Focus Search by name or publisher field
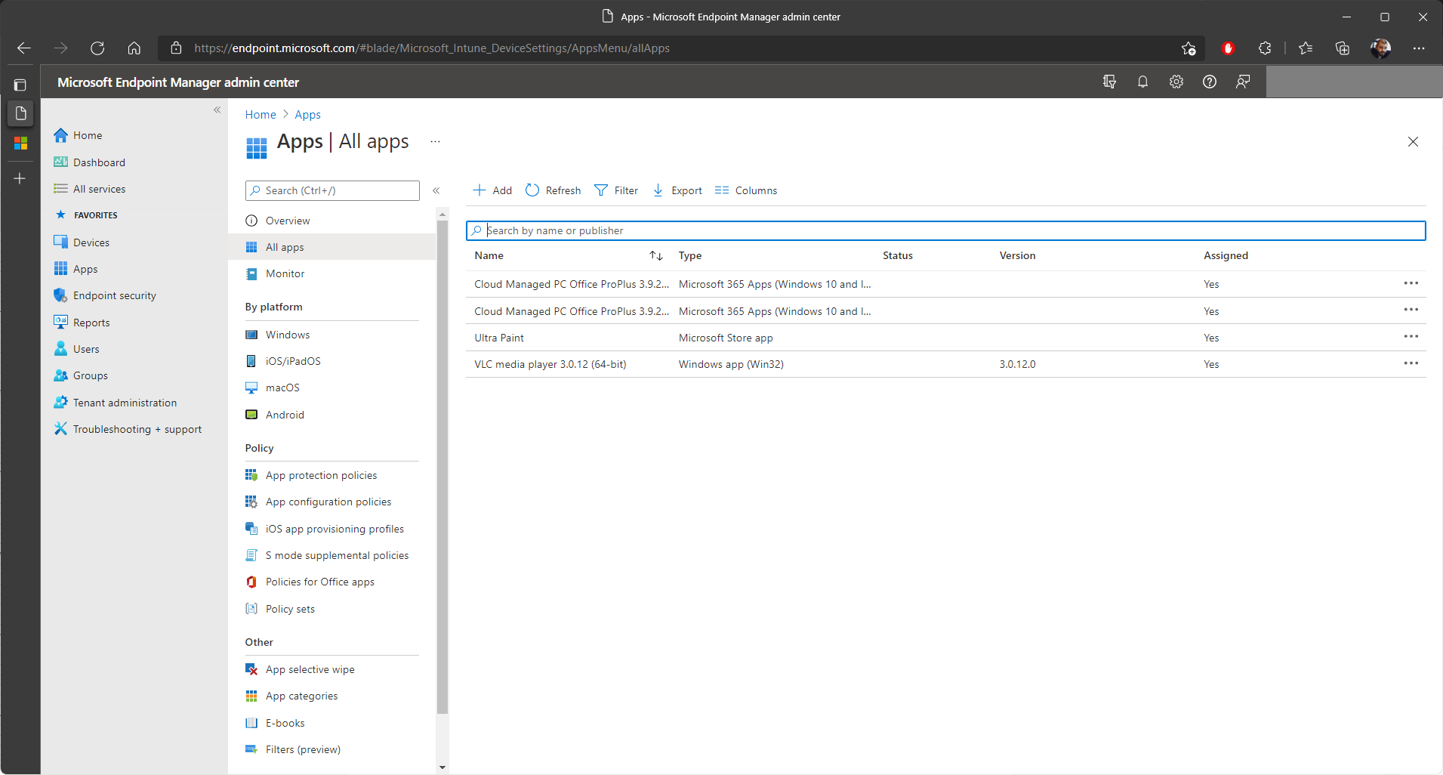1443x775 pixels. tap(945, 230)
